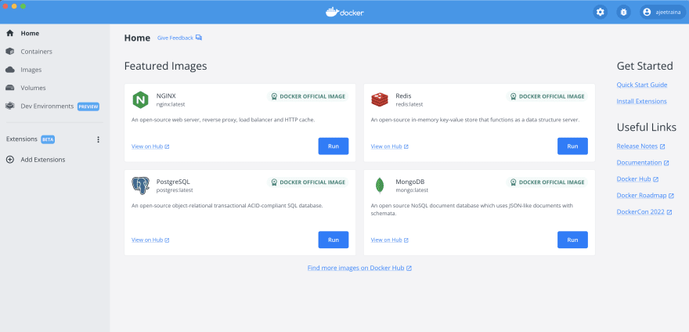Click the Dev Environments icon

9,106
